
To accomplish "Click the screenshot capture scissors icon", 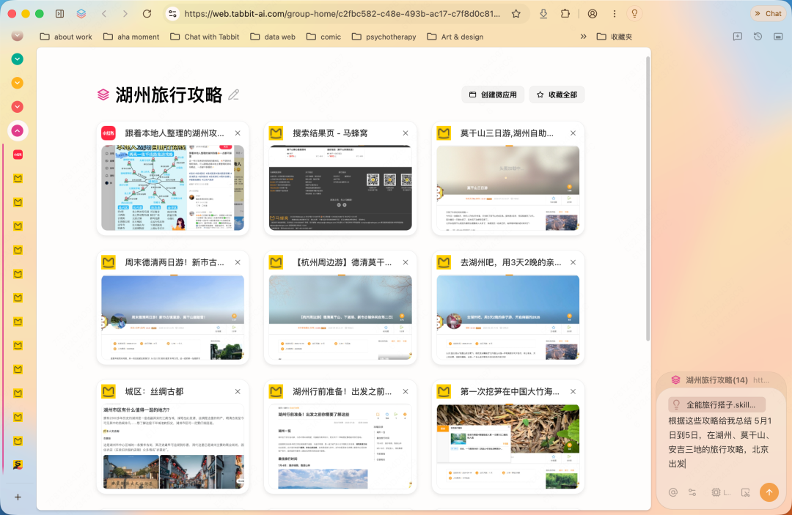I will [746, 492].
